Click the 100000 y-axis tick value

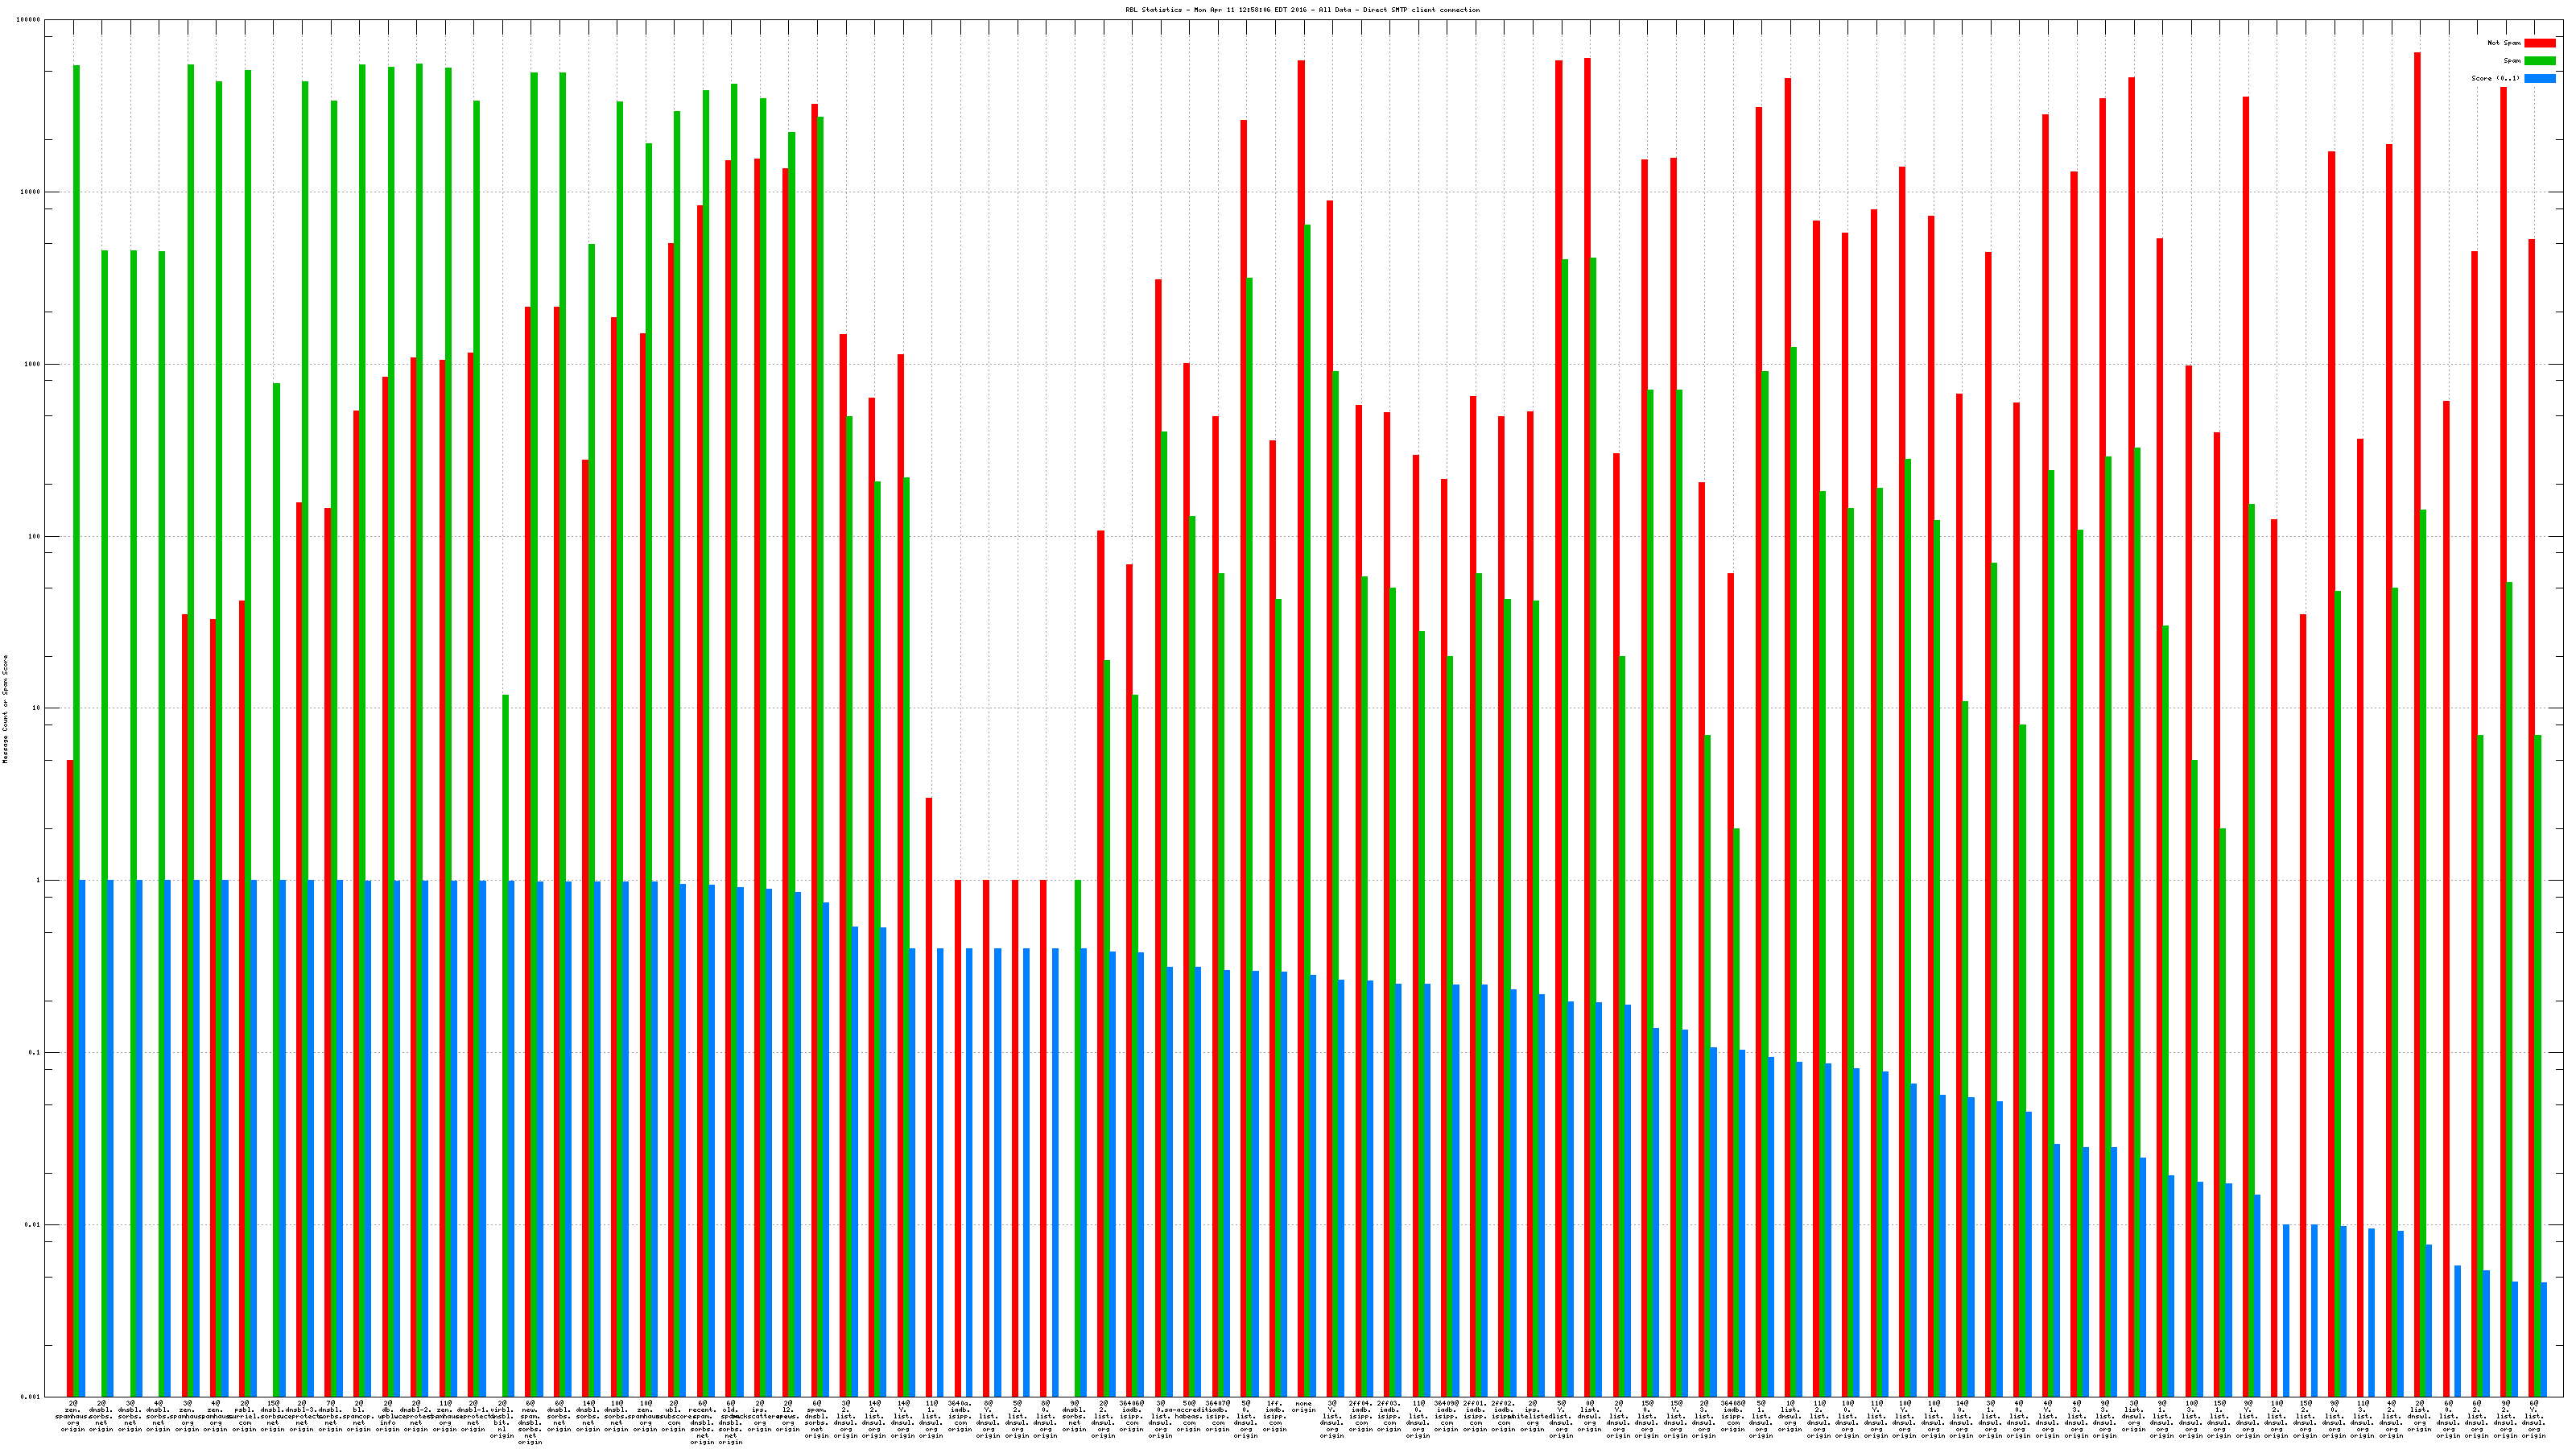(28, 20)
